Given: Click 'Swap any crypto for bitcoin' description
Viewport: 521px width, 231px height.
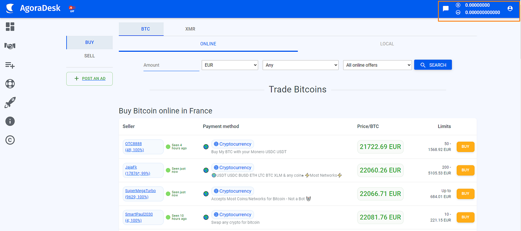Looking at the screenshot, I should [236, 222].
